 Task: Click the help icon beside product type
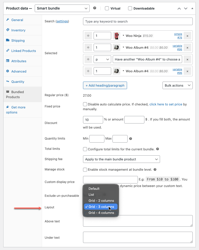(95, 8)
